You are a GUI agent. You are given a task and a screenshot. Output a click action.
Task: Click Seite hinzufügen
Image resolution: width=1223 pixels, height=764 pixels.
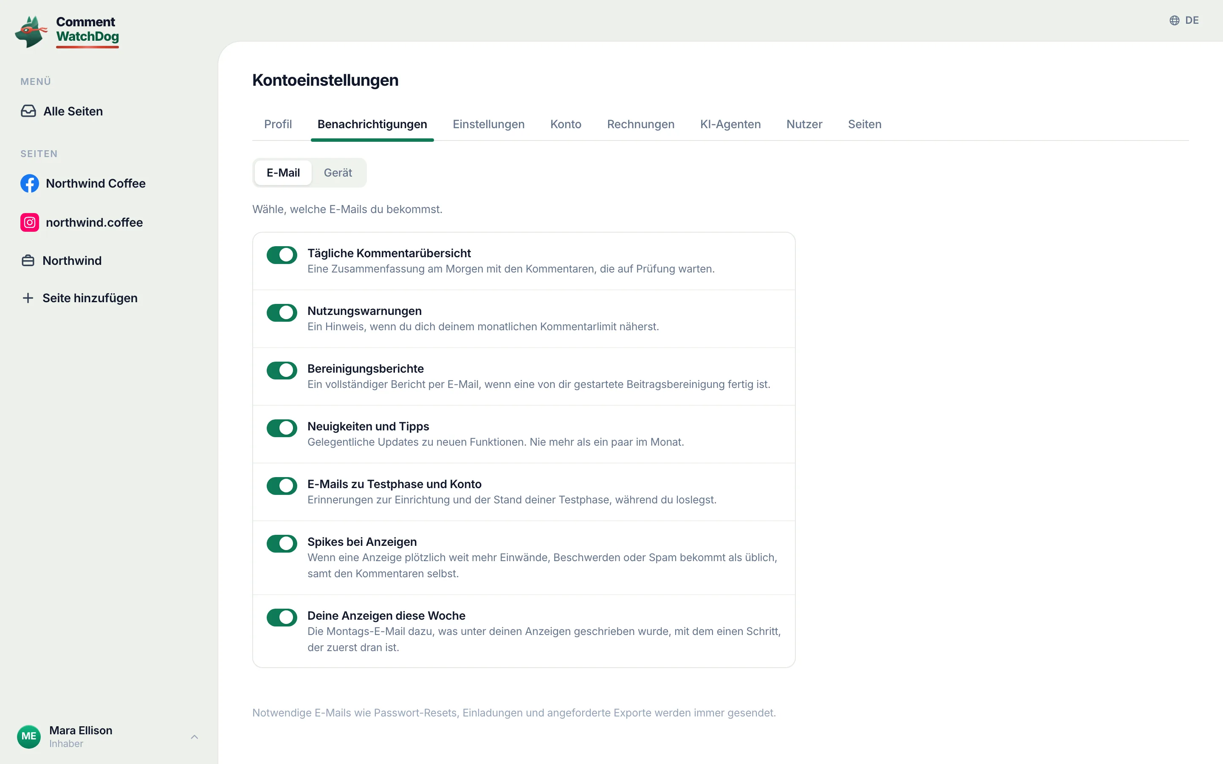pyautogui.click(x=79, y=298)
